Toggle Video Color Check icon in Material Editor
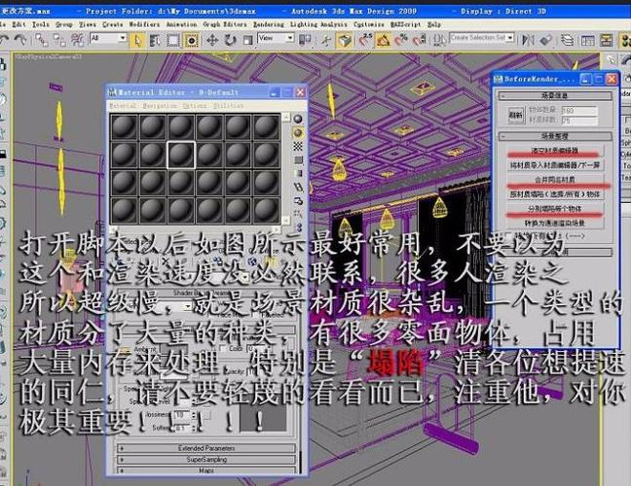 point(298,173)
